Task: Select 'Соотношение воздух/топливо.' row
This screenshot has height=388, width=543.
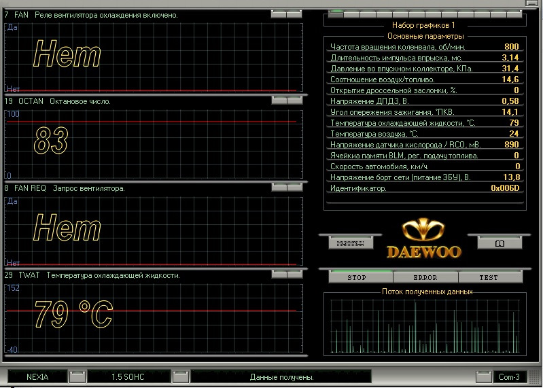Action: point(425,80)
